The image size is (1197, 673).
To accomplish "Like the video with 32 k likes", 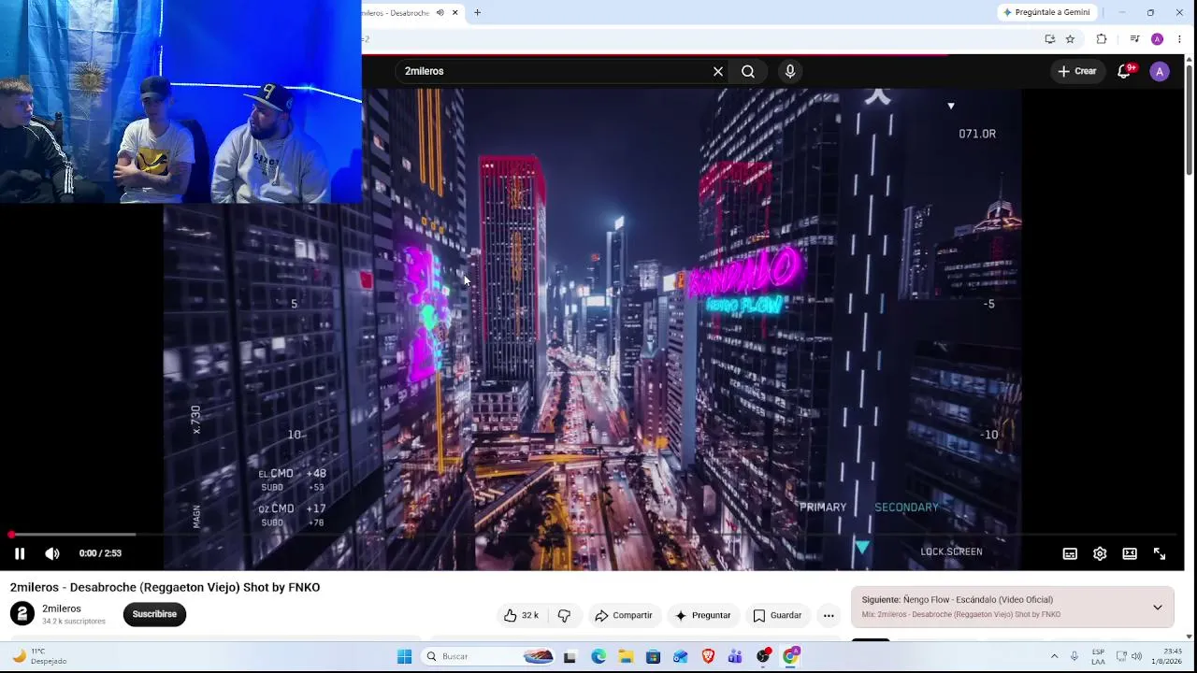I will 521,615.
